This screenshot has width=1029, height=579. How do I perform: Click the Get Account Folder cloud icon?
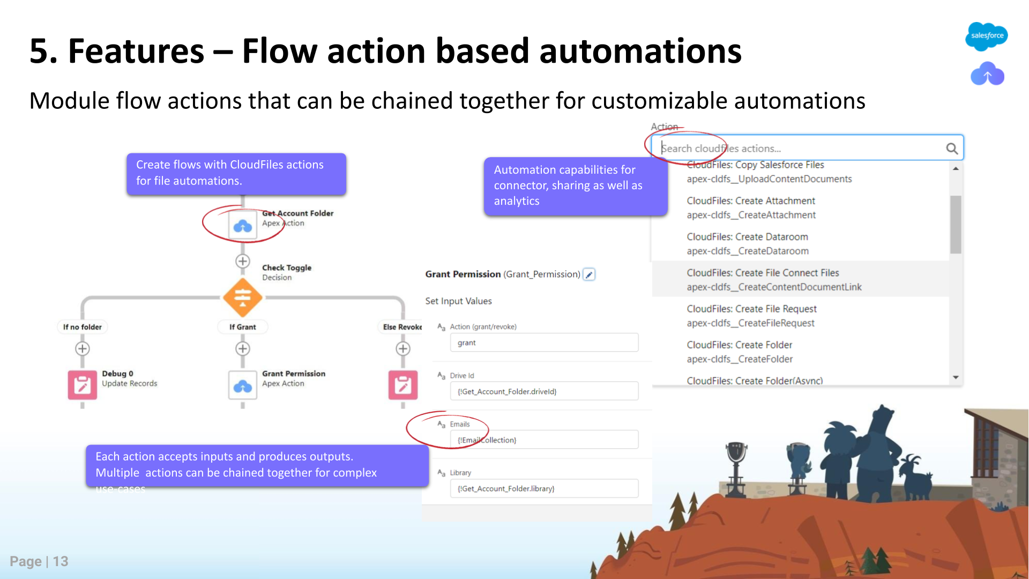coord(243,225)
